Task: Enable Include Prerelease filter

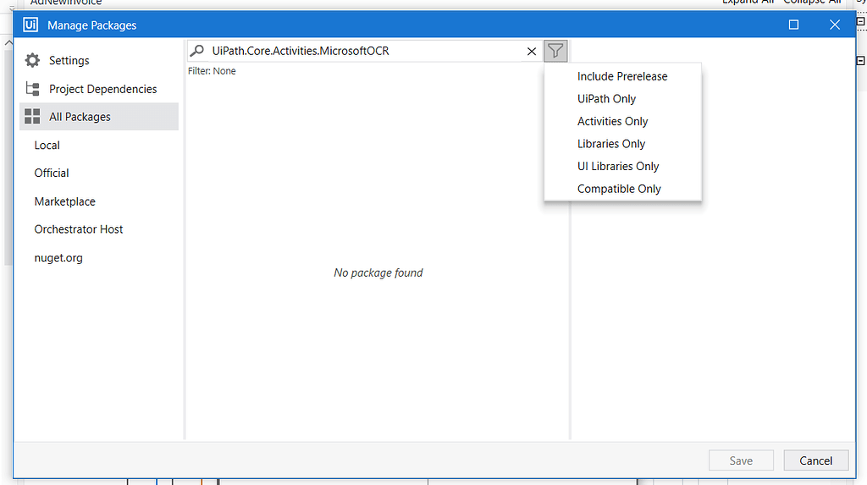Action: point(622,76)
